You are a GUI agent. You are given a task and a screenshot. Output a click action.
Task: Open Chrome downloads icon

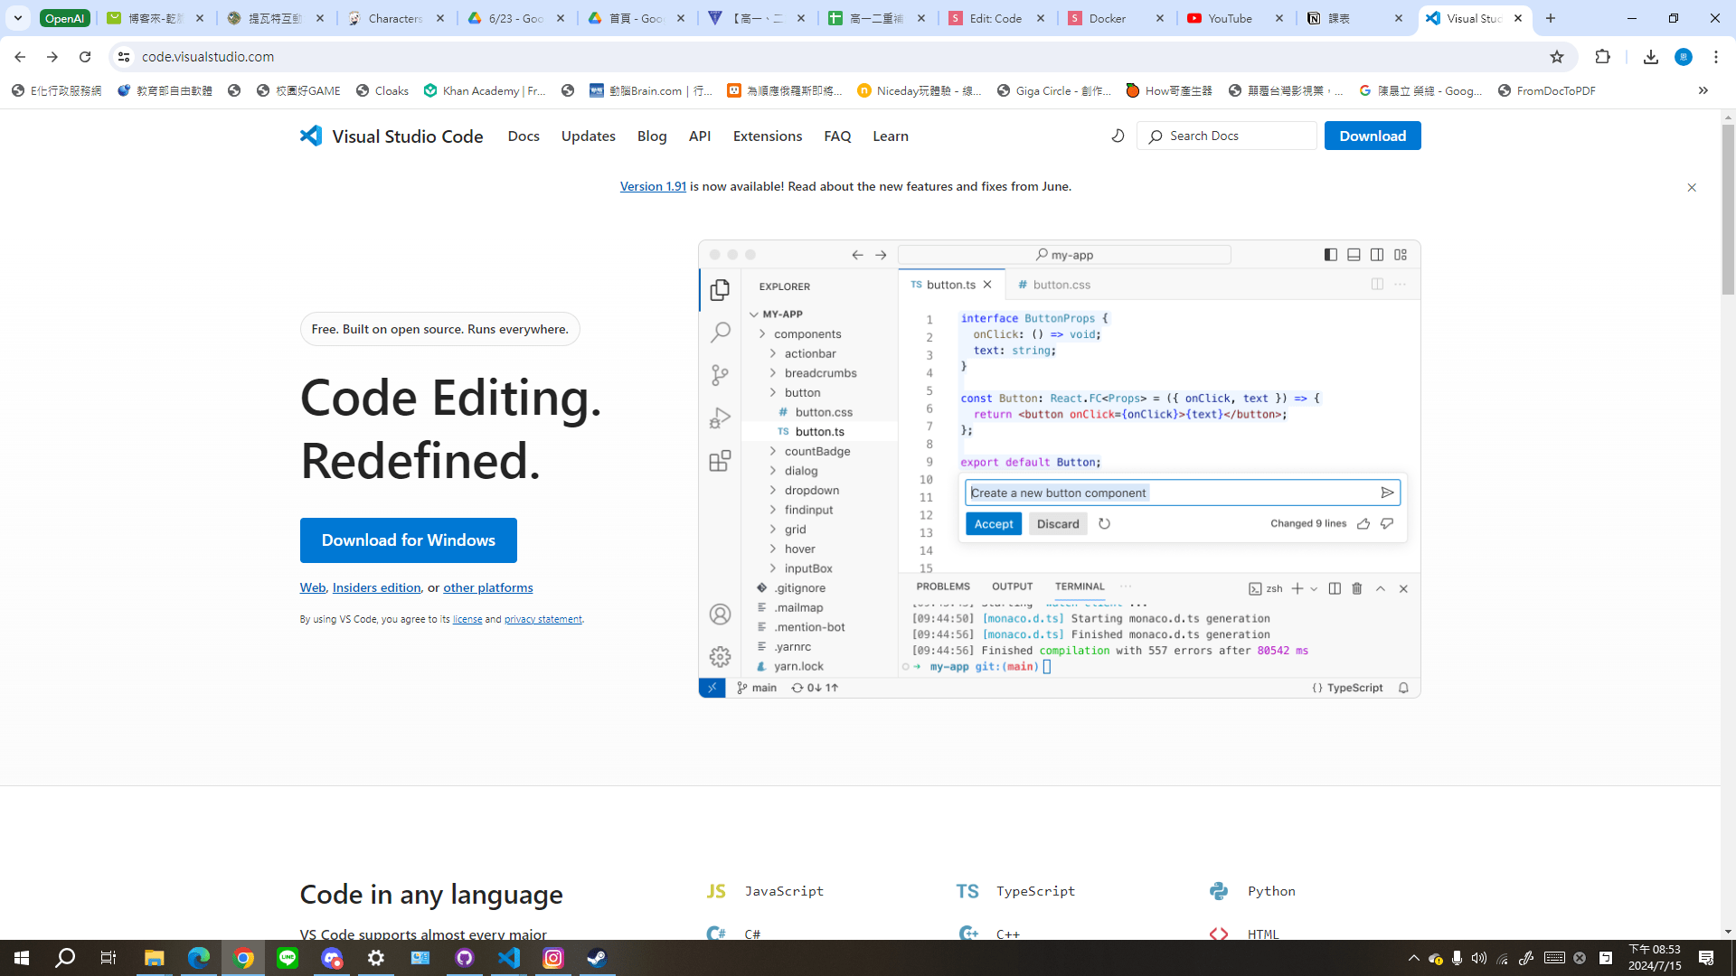pyautogui.click(x=1651, y=57)
